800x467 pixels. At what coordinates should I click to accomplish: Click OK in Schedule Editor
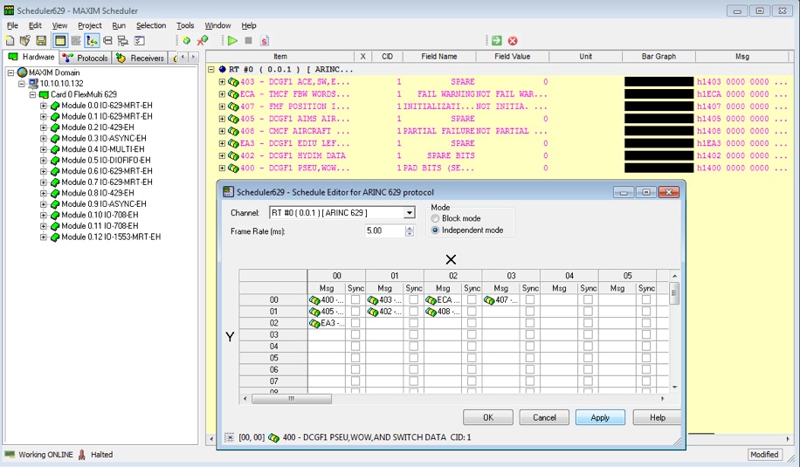488,417
